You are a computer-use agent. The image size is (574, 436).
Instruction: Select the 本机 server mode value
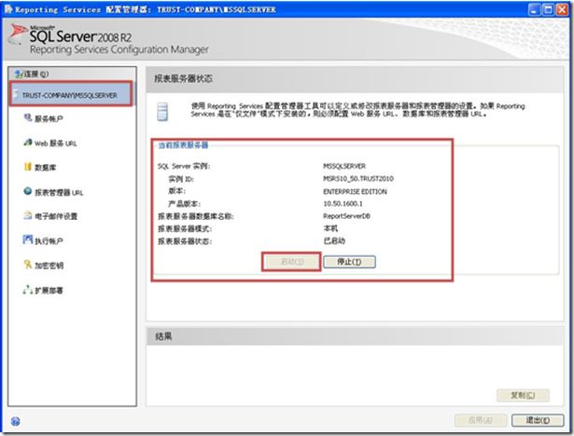click(330, 228)
